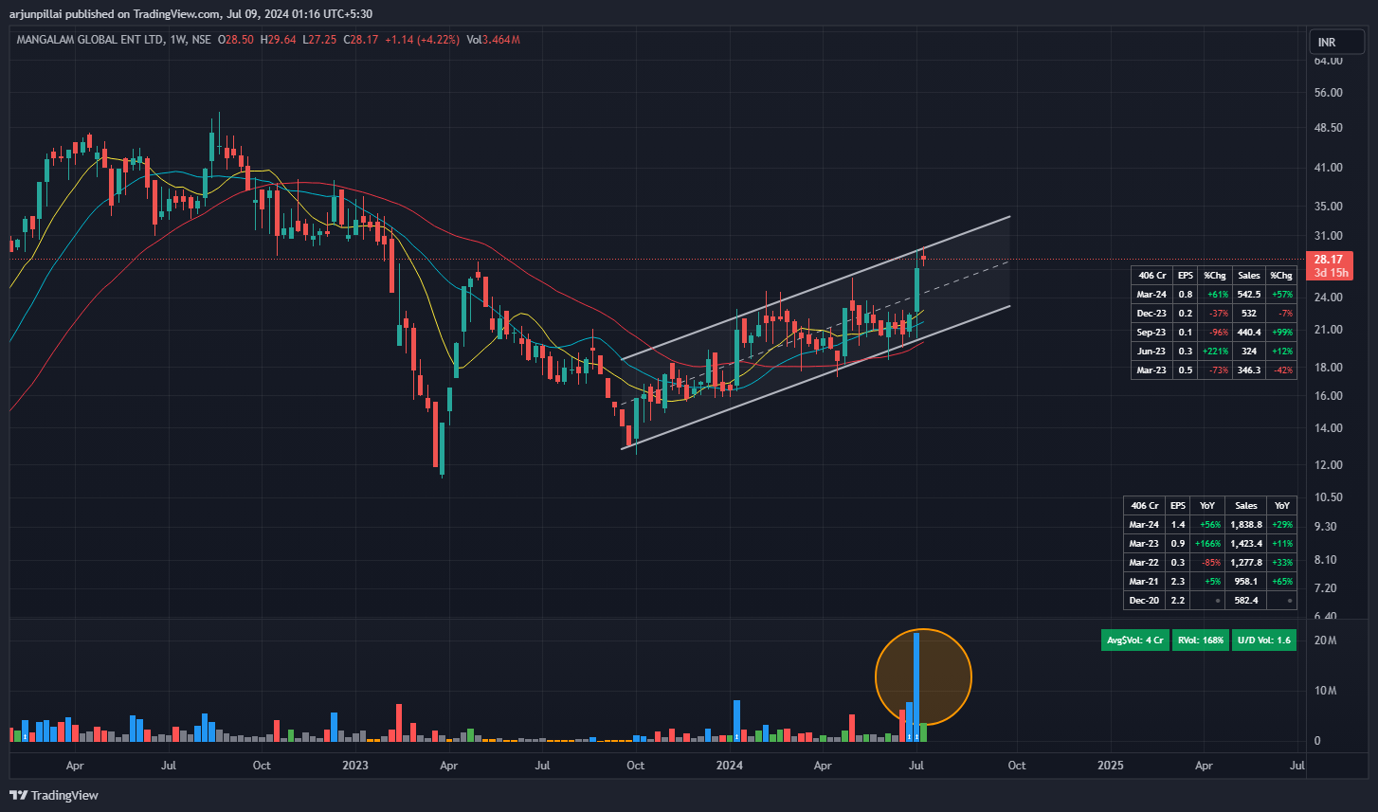Click the +65% YoY sales cell
This screenshot has height=812, width=1378.
click(1282, 581)
